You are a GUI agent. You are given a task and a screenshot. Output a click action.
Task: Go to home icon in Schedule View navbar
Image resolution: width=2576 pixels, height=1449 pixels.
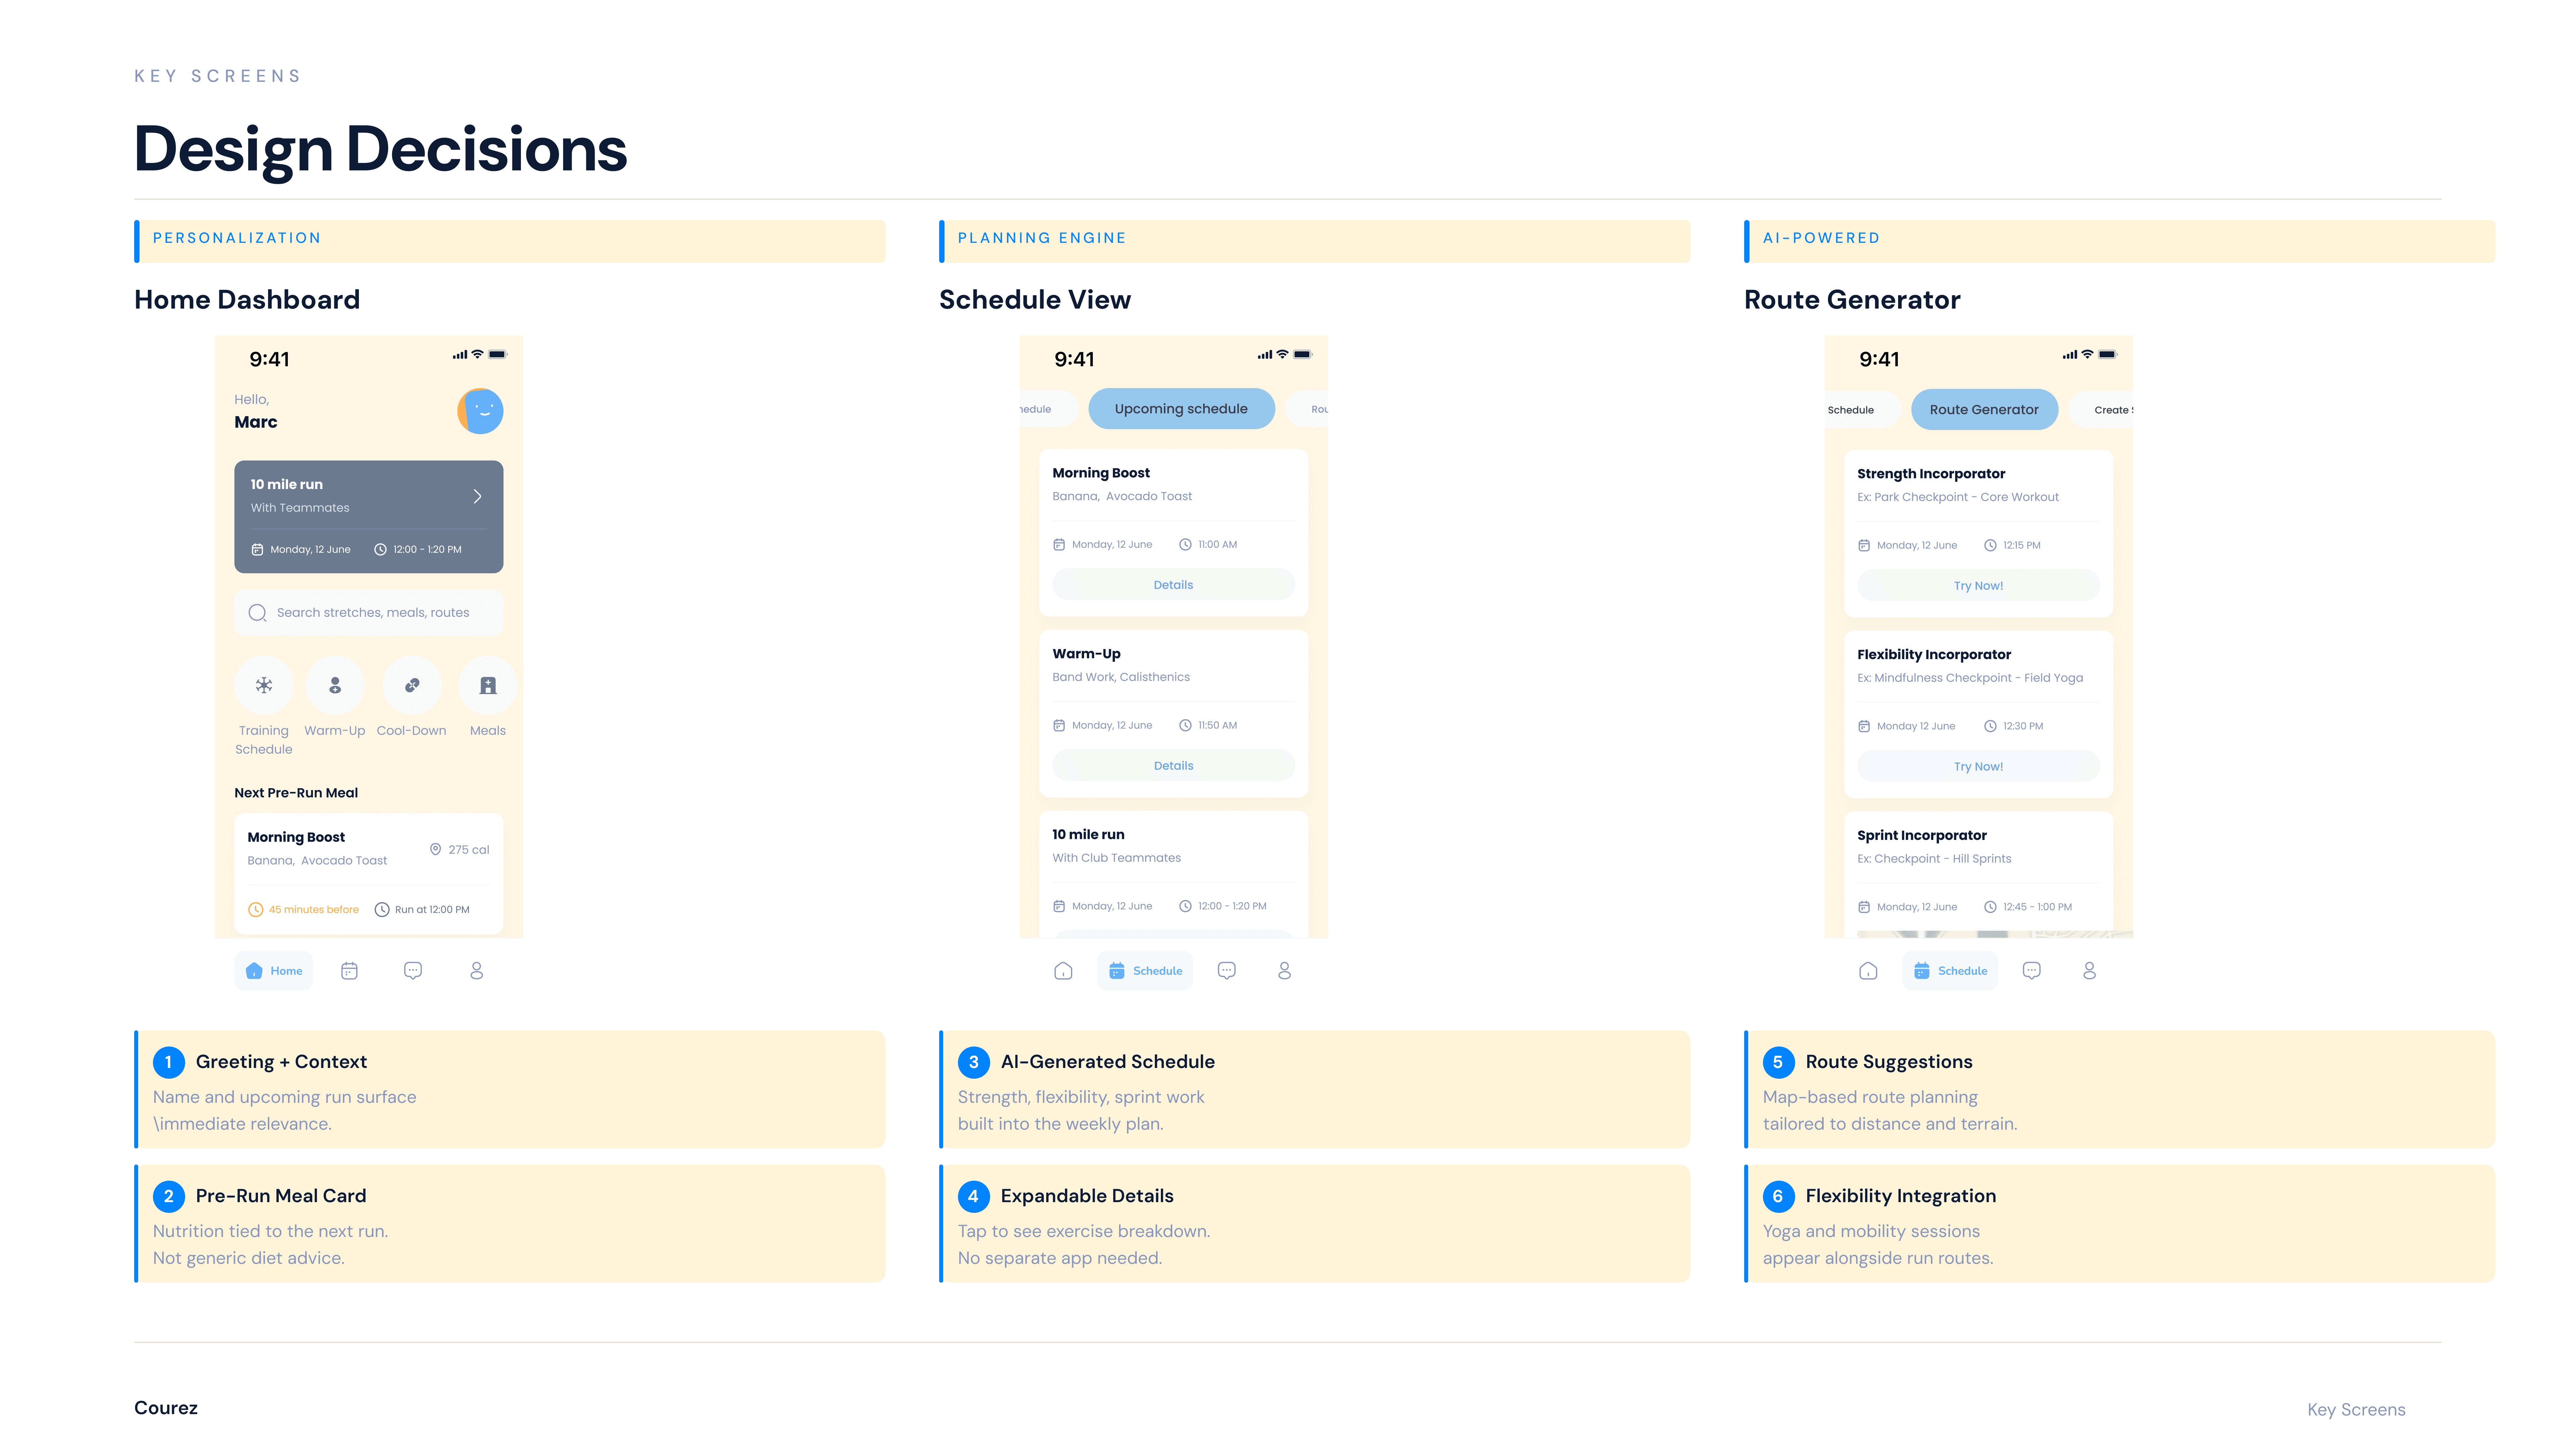(1063, 971)
